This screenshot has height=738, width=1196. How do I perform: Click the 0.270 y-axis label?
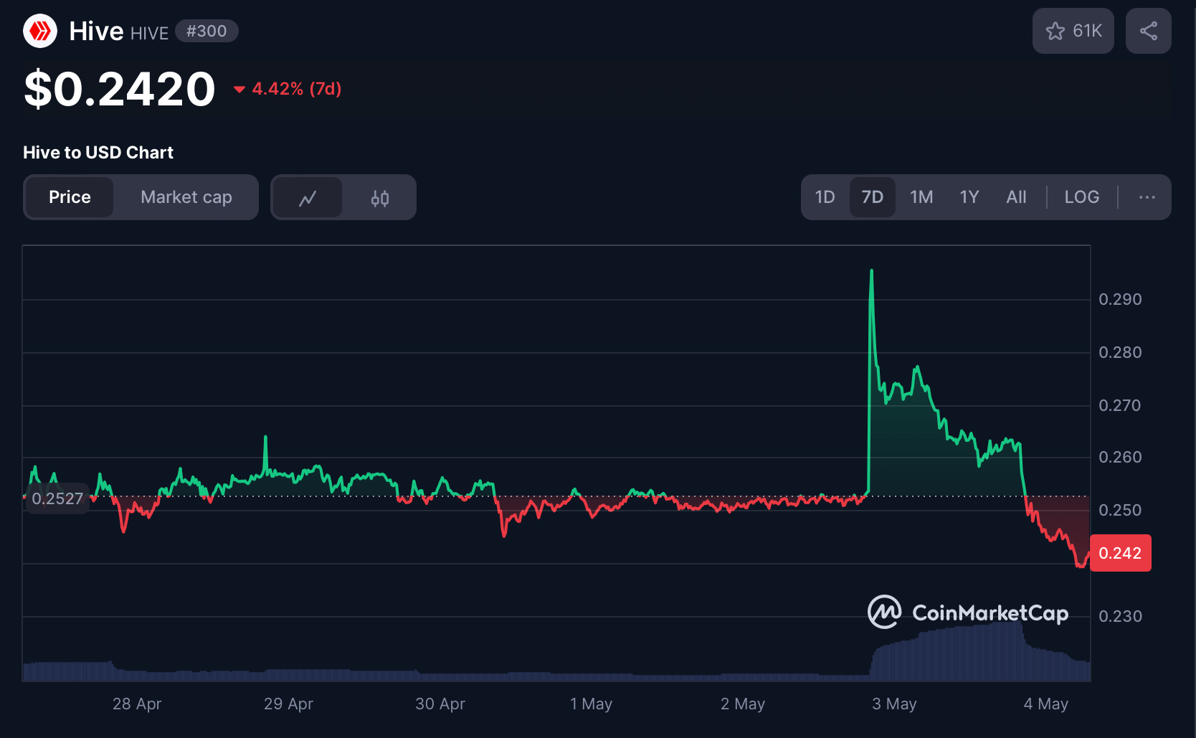[1120, 405]
